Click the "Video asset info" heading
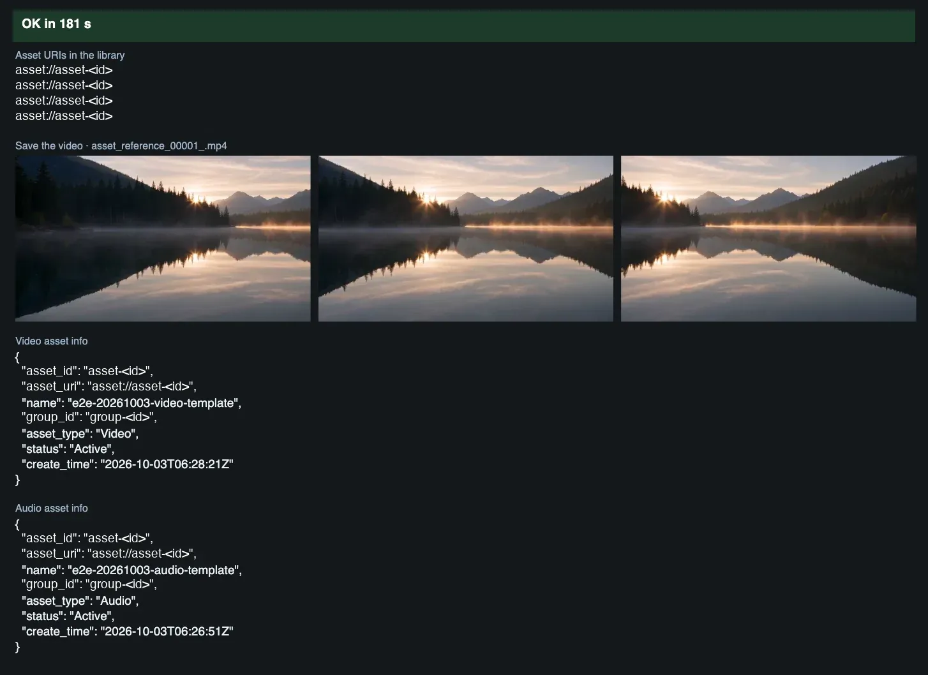Viewport: 928px width, 675px height. pyautogui.click(x=52, y=341)
